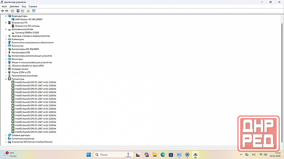
Task: Switch to Device Manager taskbar button
Action: [x=195, y=155]
